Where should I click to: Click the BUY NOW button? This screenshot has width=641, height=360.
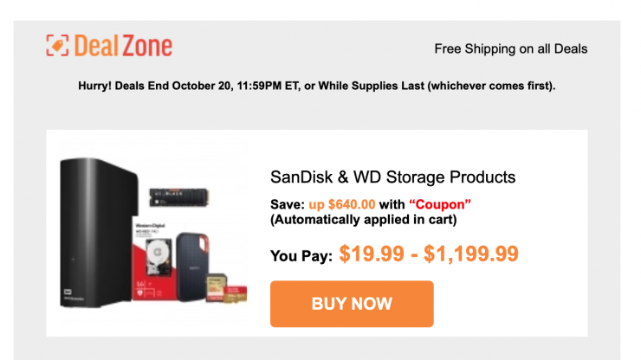tap(352, 304)
